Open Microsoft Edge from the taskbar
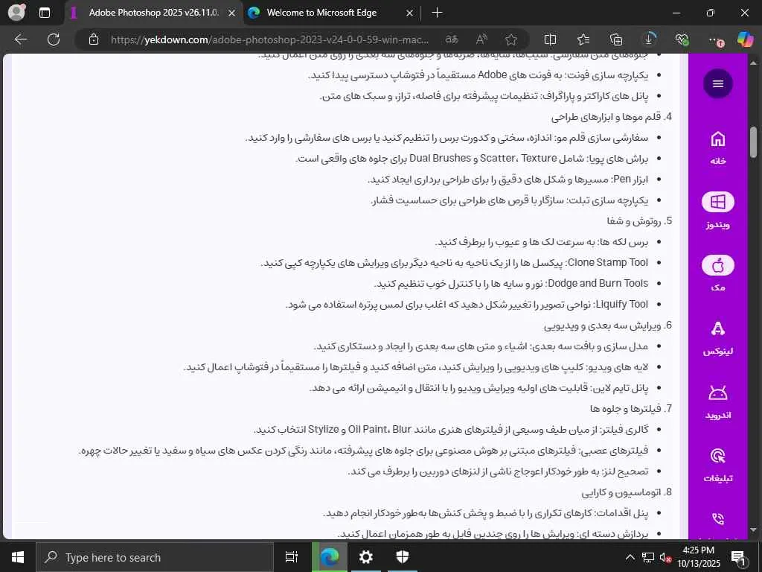The width and height of the screenshot is (762, 572). click(x=330, y=557)
